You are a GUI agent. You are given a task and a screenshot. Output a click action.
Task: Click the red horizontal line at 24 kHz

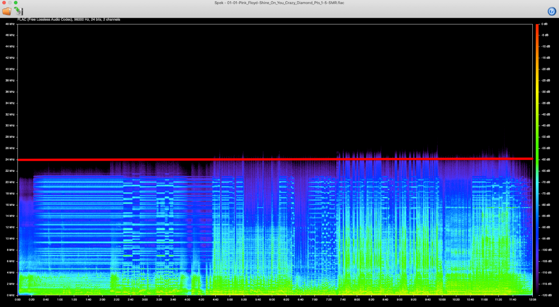[276, 159]
